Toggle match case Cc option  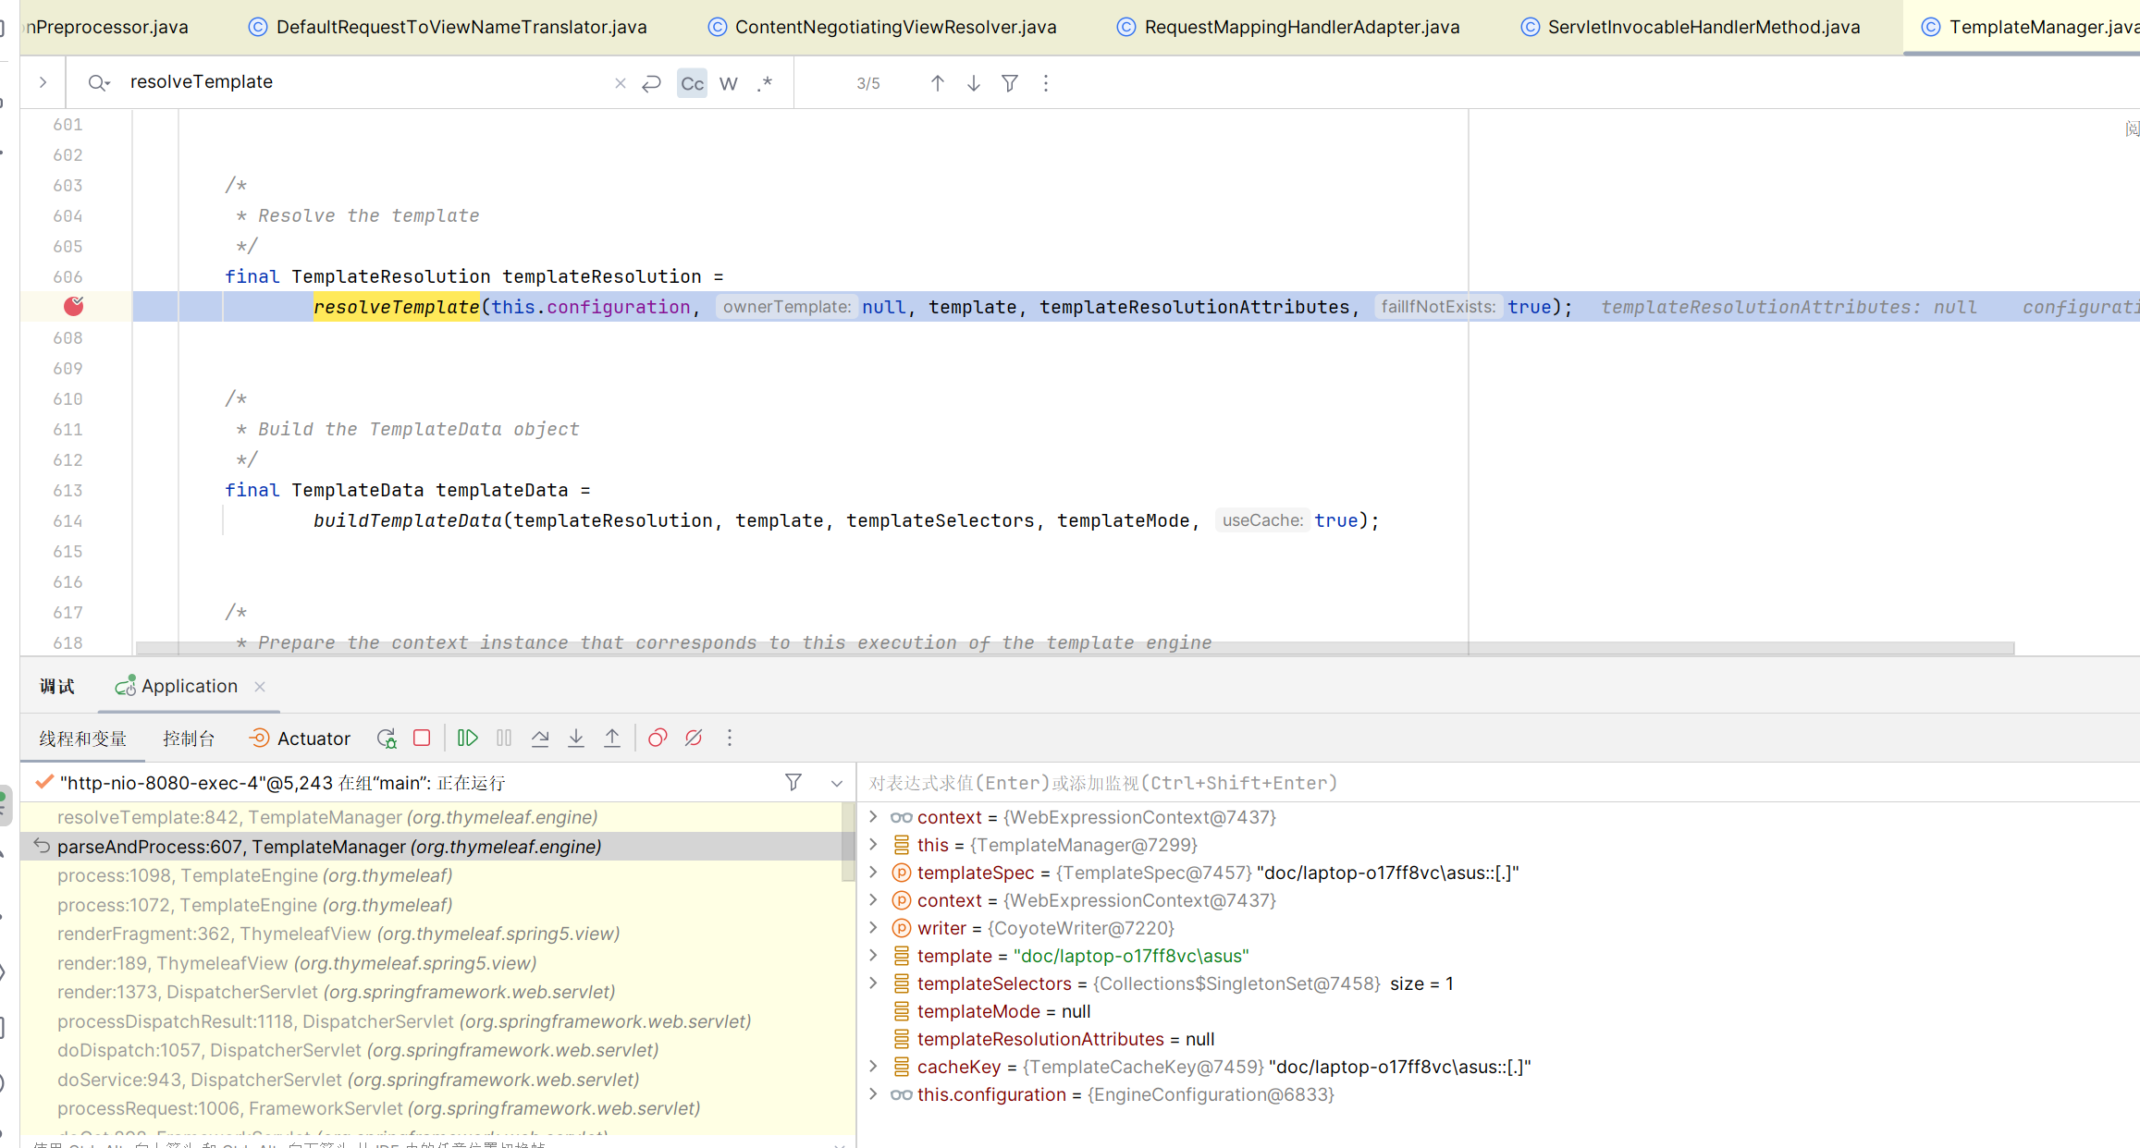click(x=692, y=83)
